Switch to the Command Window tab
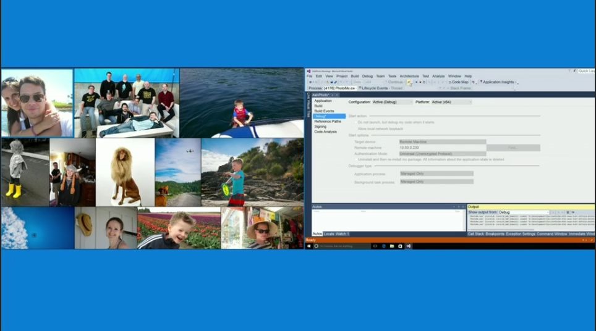 pos(551,234)
